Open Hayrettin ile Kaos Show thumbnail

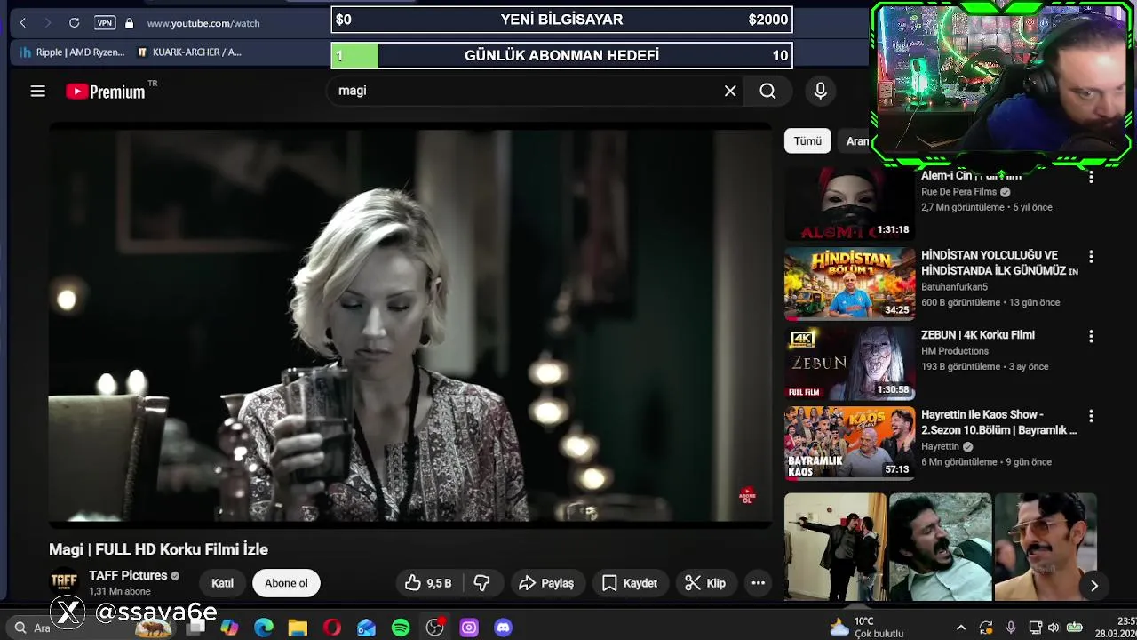coord(849,443)
